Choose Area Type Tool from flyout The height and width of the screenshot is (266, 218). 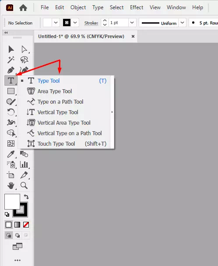64,91
